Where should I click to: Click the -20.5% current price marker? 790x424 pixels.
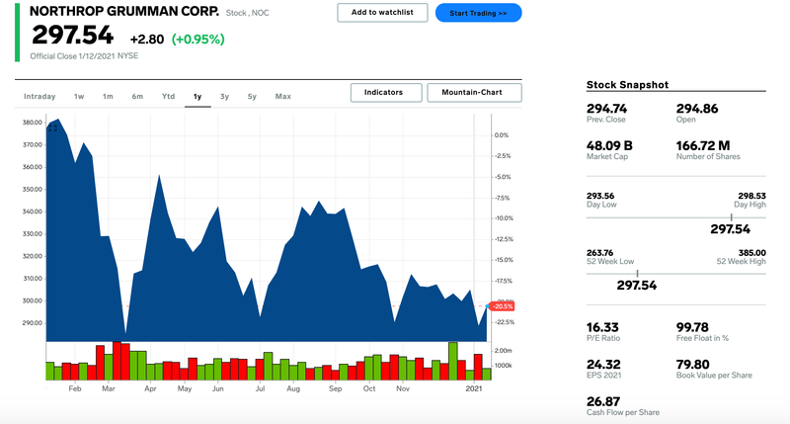[x=503, y=306]
